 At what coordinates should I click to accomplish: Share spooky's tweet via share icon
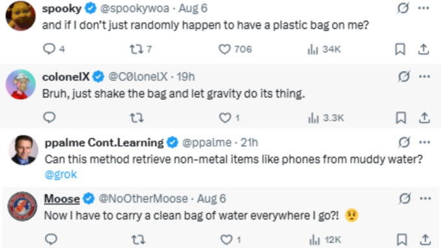[x=423, y=49]
